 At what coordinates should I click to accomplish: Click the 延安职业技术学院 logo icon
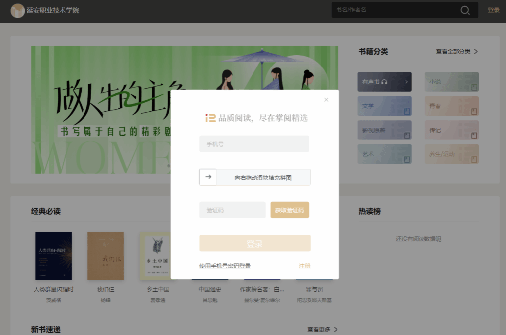coord(18,10)
